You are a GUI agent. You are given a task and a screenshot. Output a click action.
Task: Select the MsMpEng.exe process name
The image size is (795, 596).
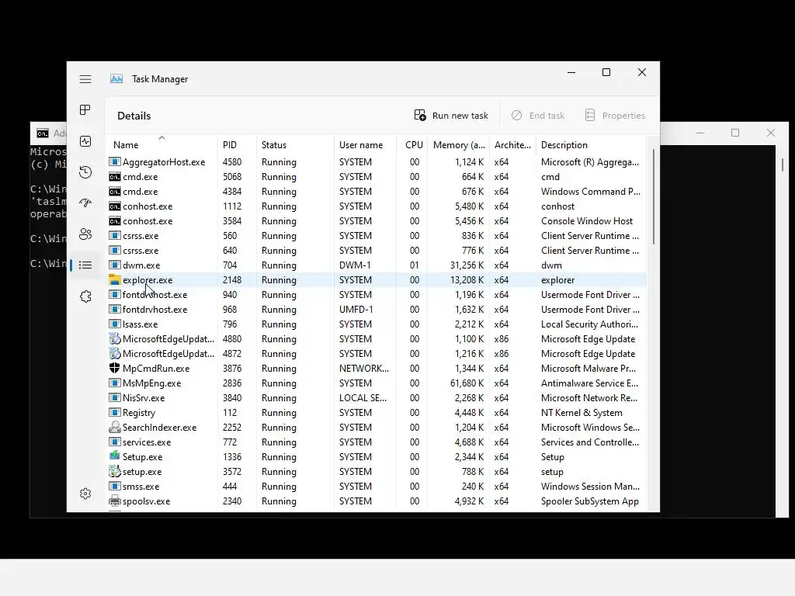pyautogui.click(x=151, y=383)
